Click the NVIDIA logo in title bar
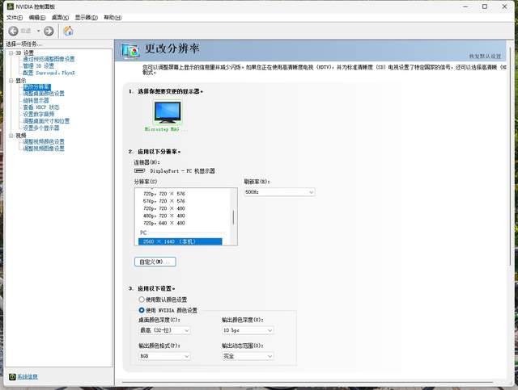The image size is (518, 390). [x=11, y=6]
